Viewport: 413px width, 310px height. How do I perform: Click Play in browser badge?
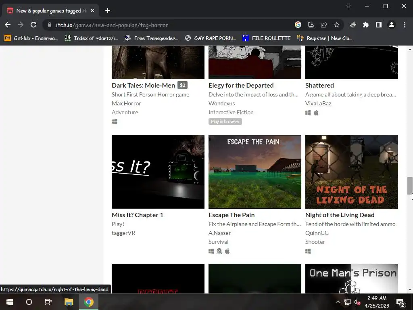tap(225, 121)
